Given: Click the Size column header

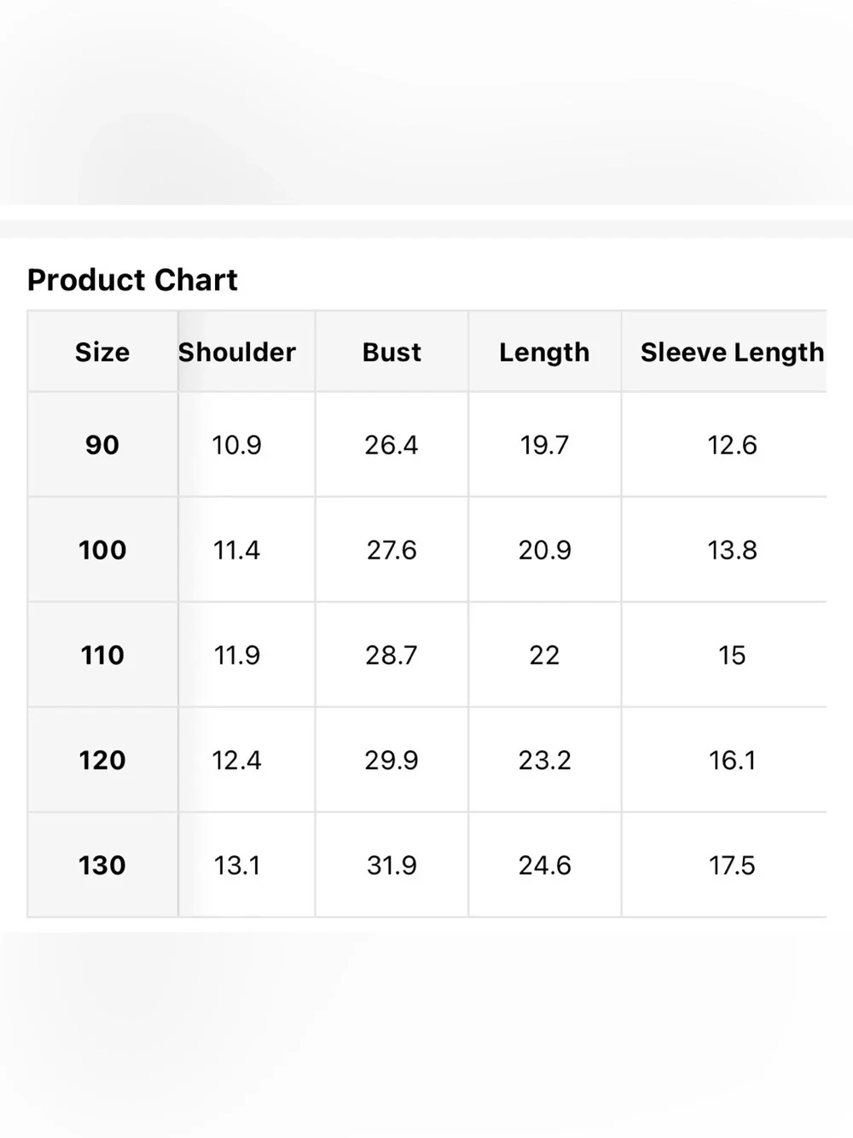Looking at the screenshot, I should click(x=102, y=352).
